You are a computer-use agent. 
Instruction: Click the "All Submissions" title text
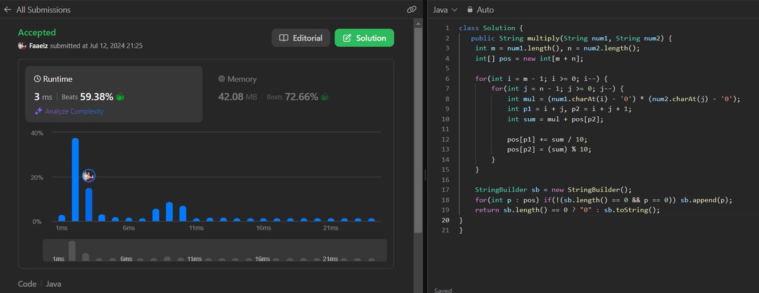click(43, 10)
